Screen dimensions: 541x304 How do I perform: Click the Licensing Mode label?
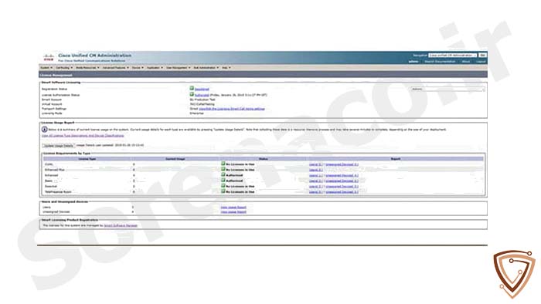click(x=52, y=113)
